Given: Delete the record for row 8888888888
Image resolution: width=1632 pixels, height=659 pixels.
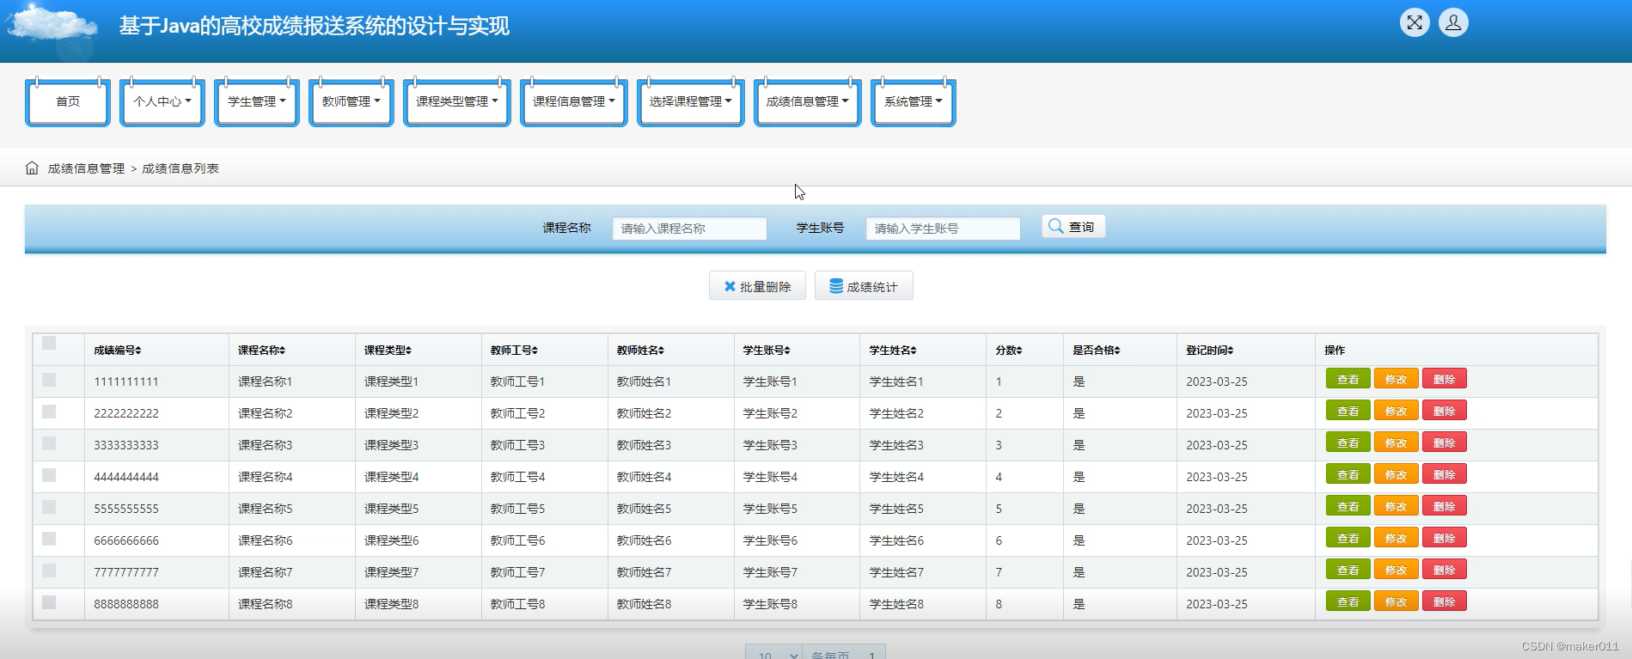Looking at the screenshot, I should [1445, 601].
